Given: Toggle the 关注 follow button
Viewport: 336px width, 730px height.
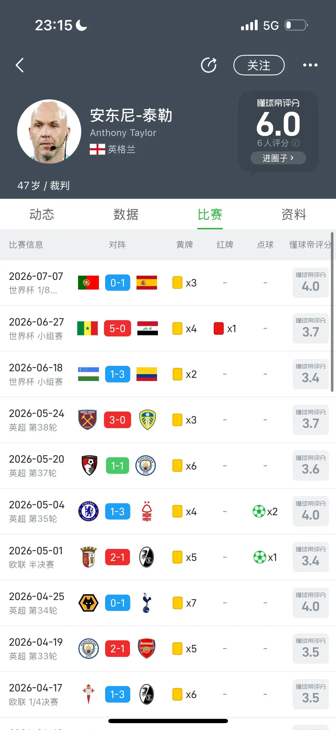Looking at the screenshot, I should point(259,65).
